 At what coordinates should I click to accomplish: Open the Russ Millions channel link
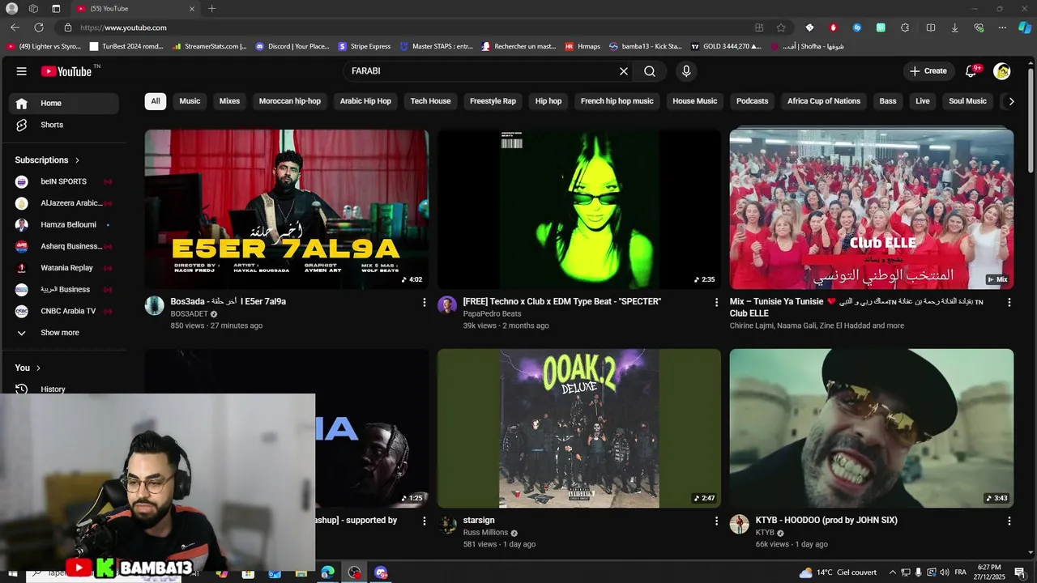[x=485, y=533]
